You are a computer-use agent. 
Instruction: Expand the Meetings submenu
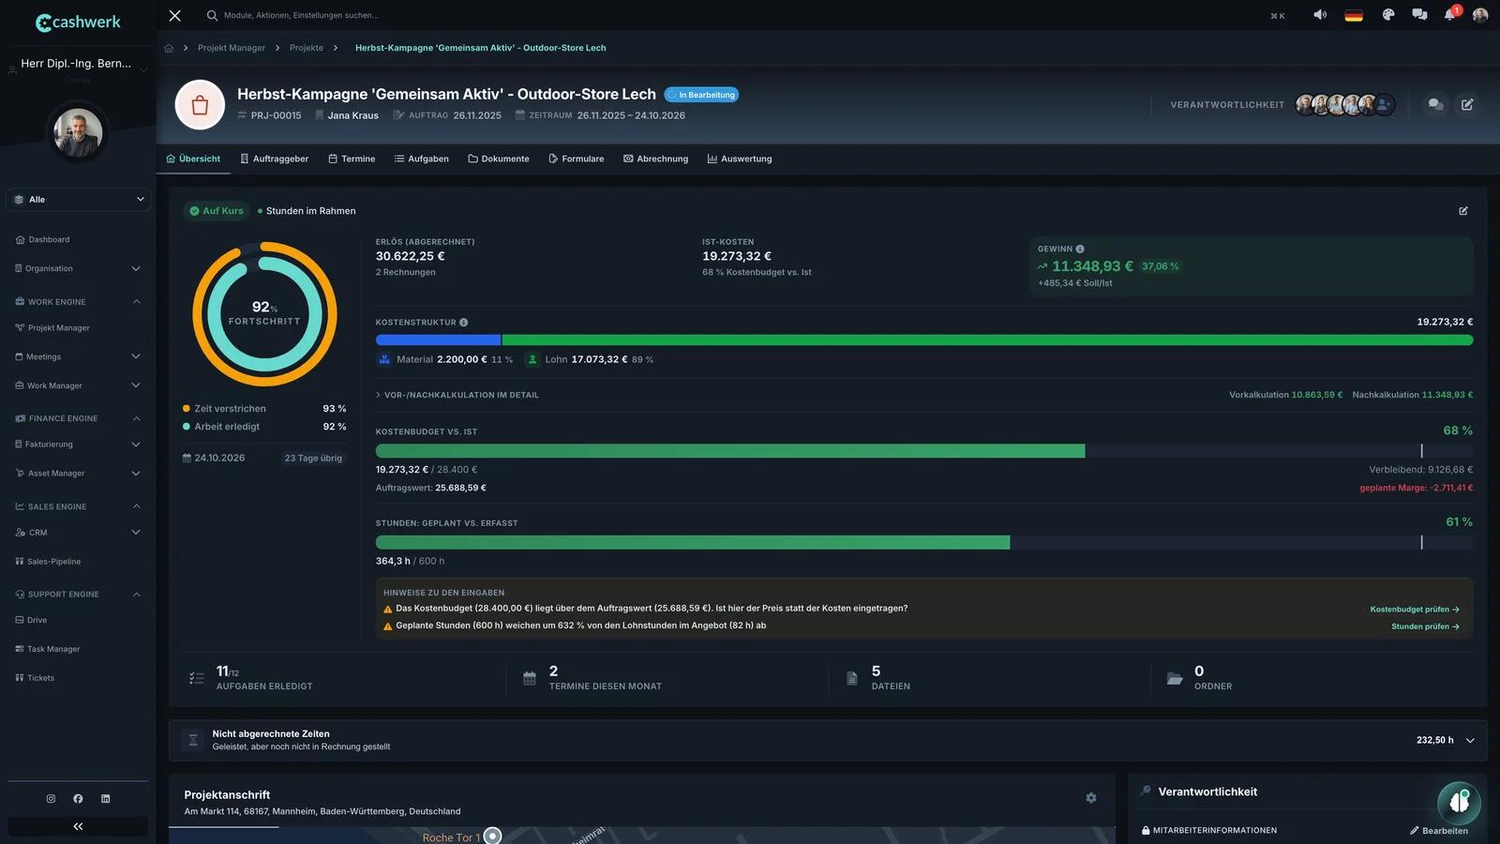[x=78, y=357]
